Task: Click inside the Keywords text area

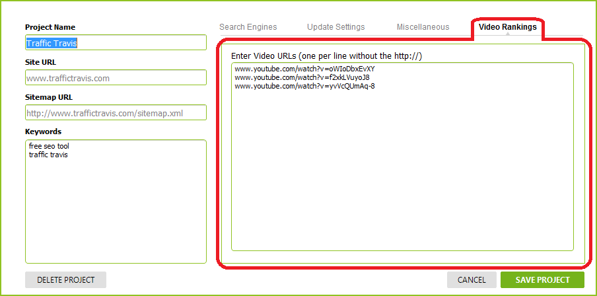Action: (x=116, y=202)
